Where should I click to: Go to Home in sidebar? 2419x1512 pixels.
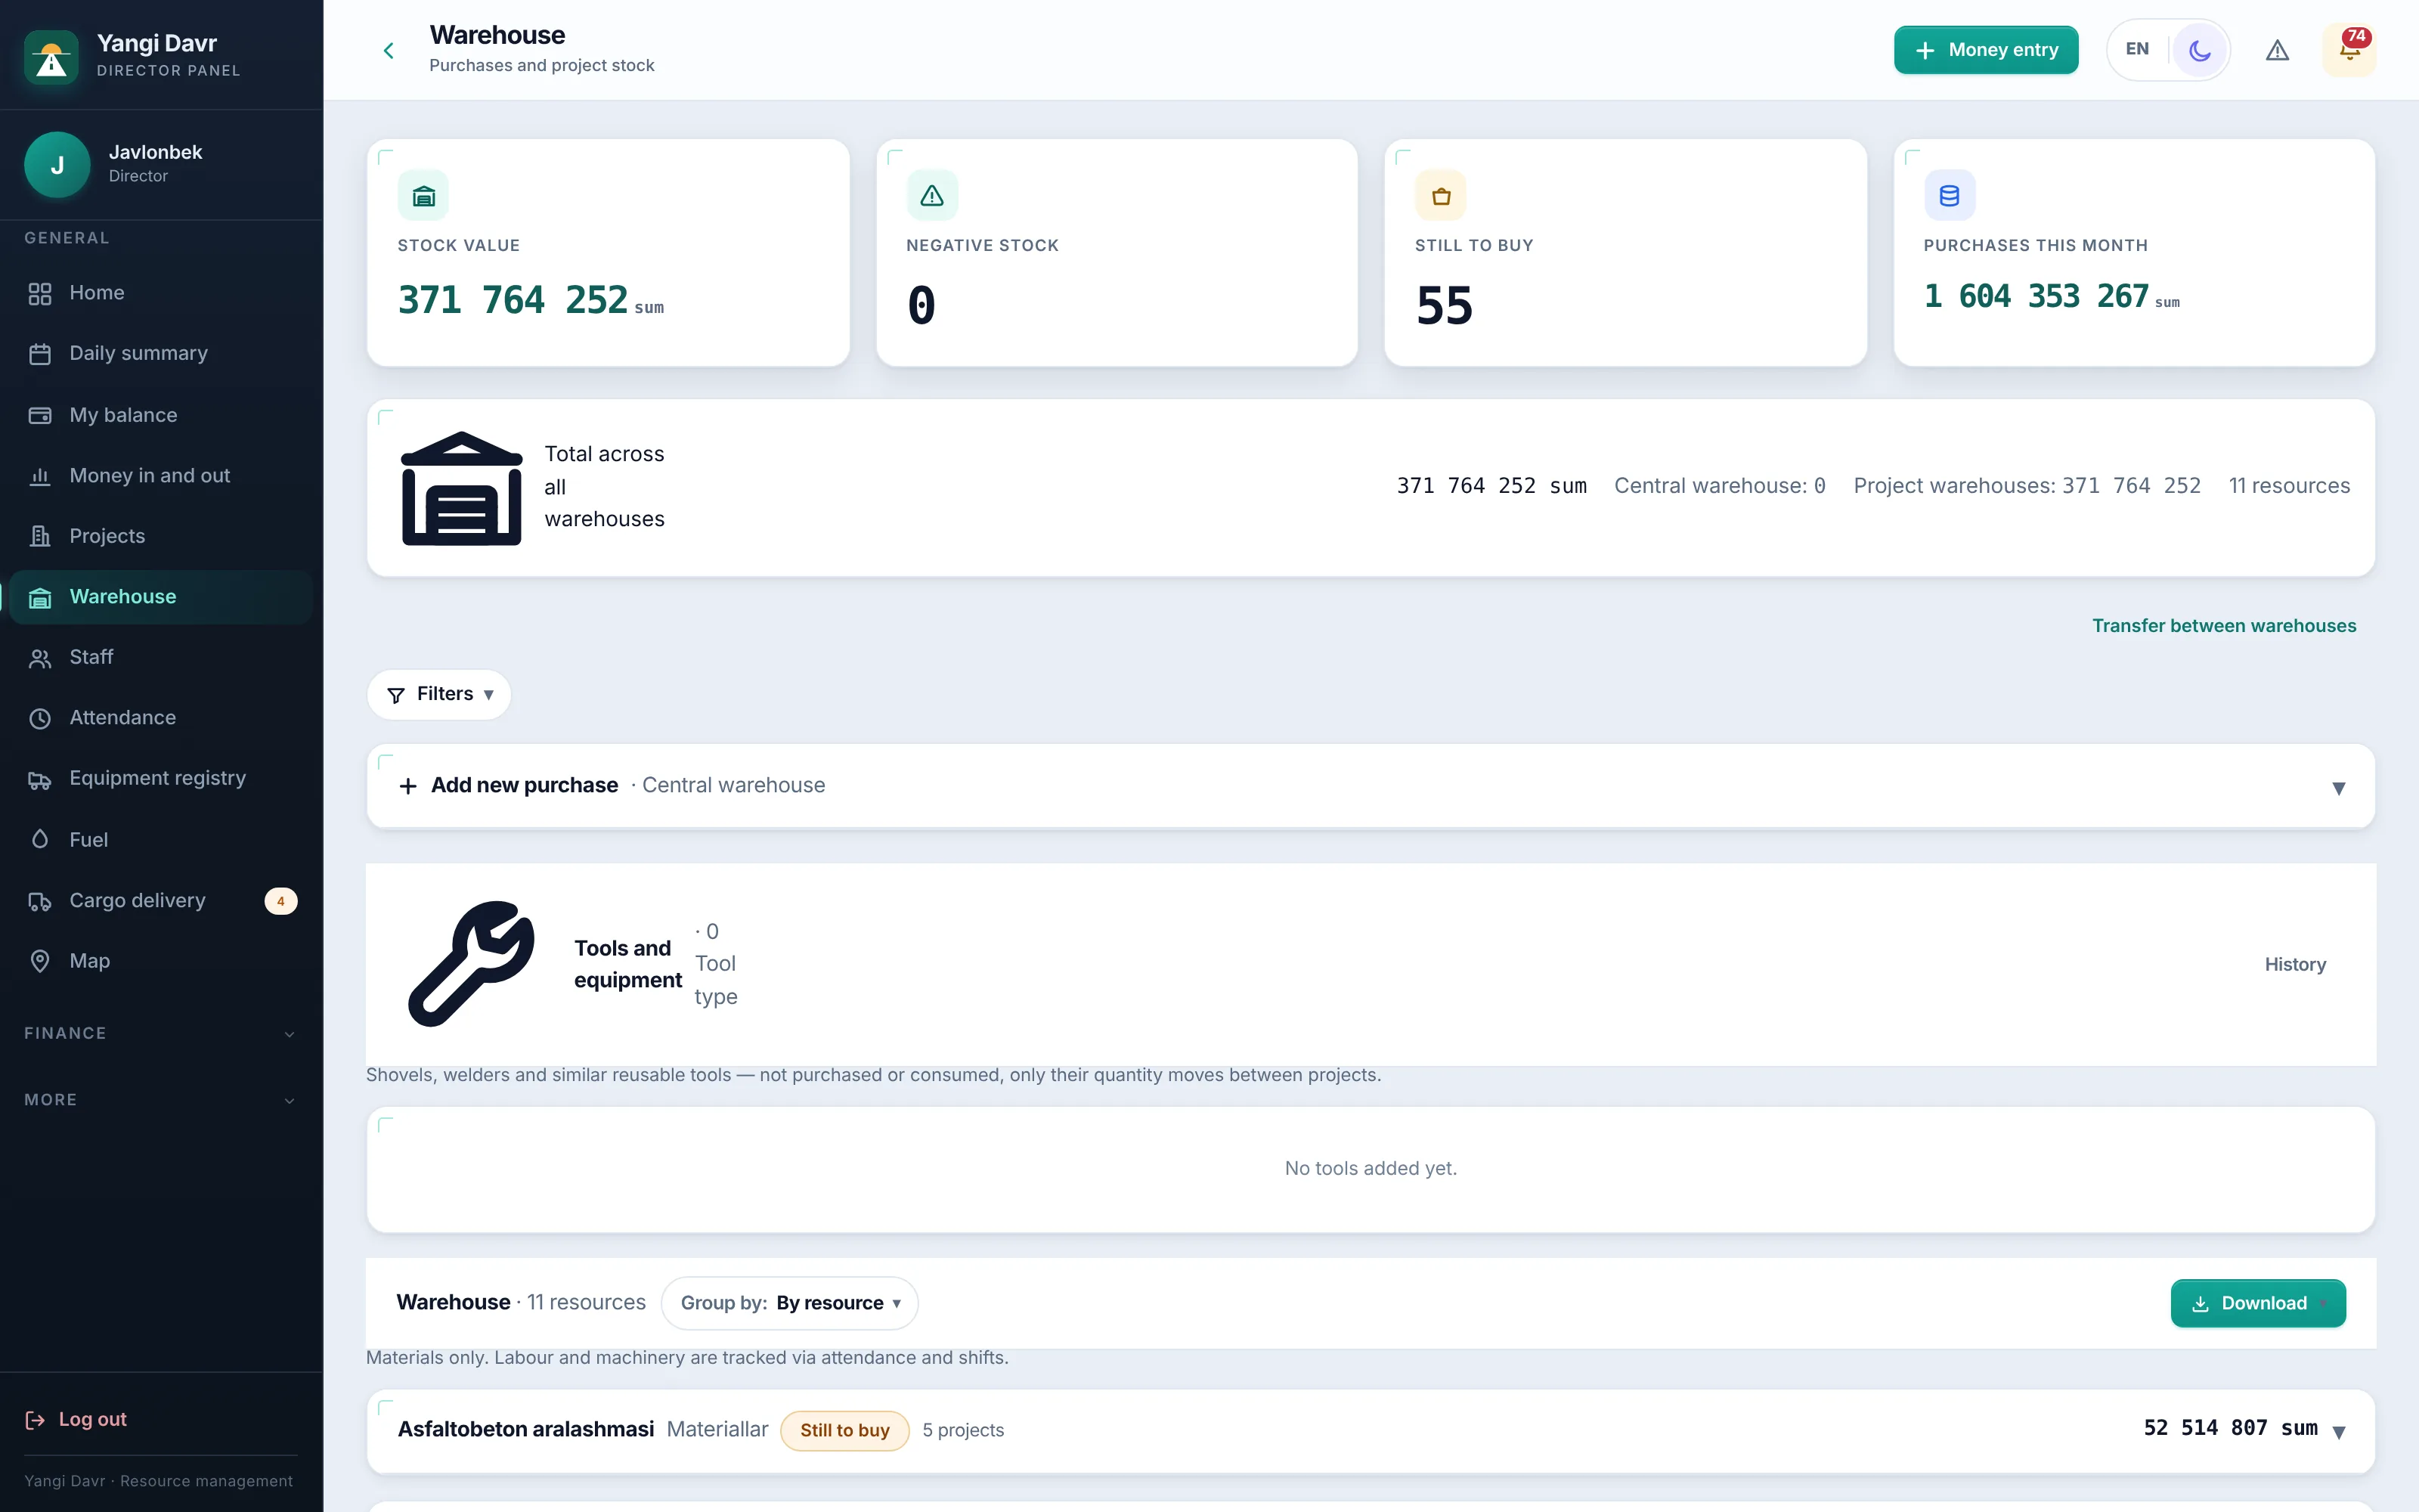click(x=161, y=293)
